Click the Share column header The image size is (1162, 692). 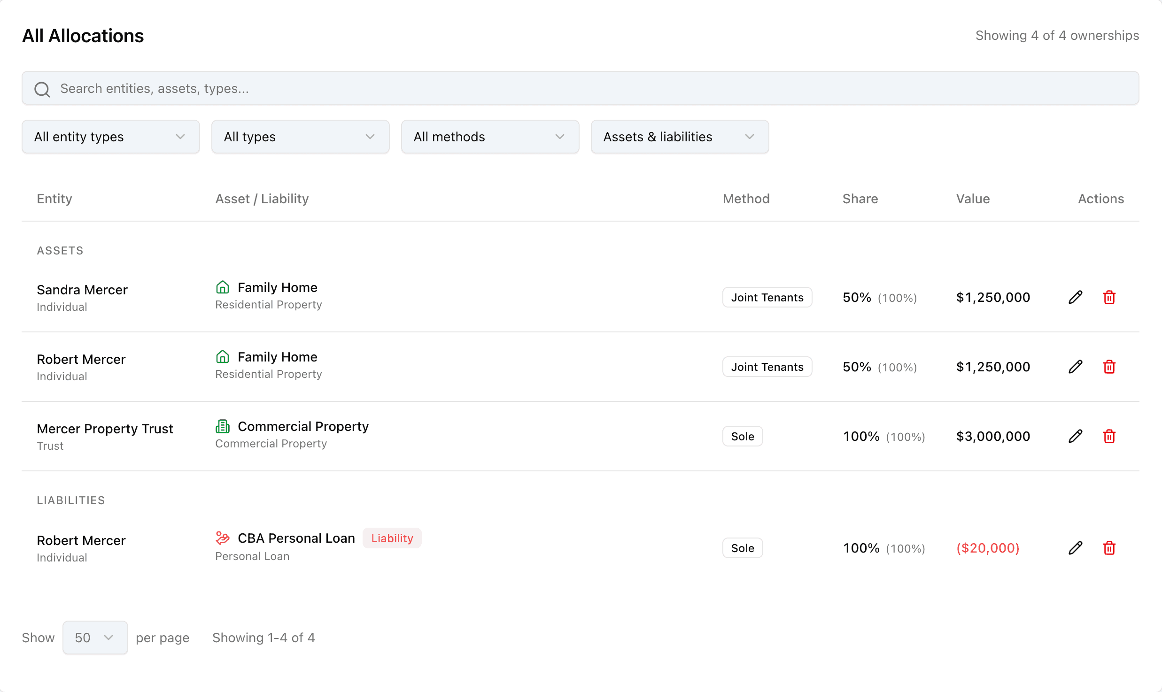860,199
